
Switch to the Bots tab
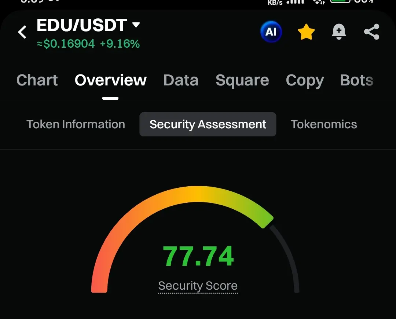[x=357, y=80]
